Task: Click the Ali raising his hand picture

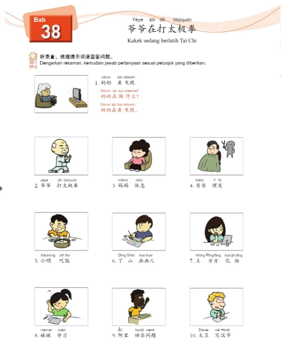Action: (x=139, y=307)
